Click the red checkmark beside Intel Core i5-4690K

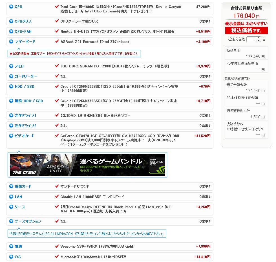[x=57, y=6]
